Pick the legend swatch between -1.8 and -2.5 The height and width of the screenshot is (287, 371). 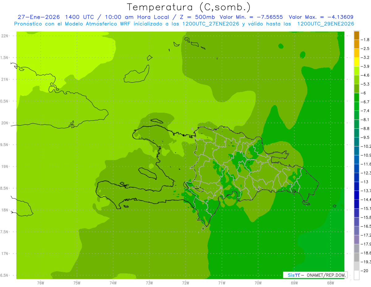356,44
